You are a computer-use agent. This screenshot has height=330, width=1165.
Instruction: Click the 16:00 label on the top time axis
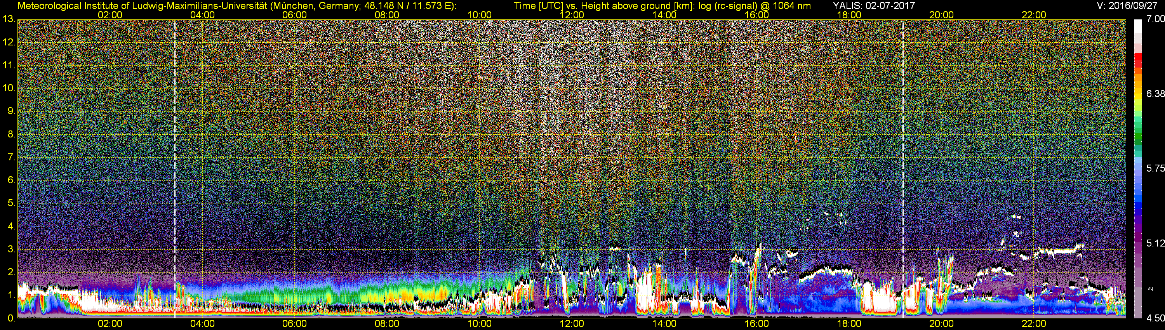(x=756, y=15)
